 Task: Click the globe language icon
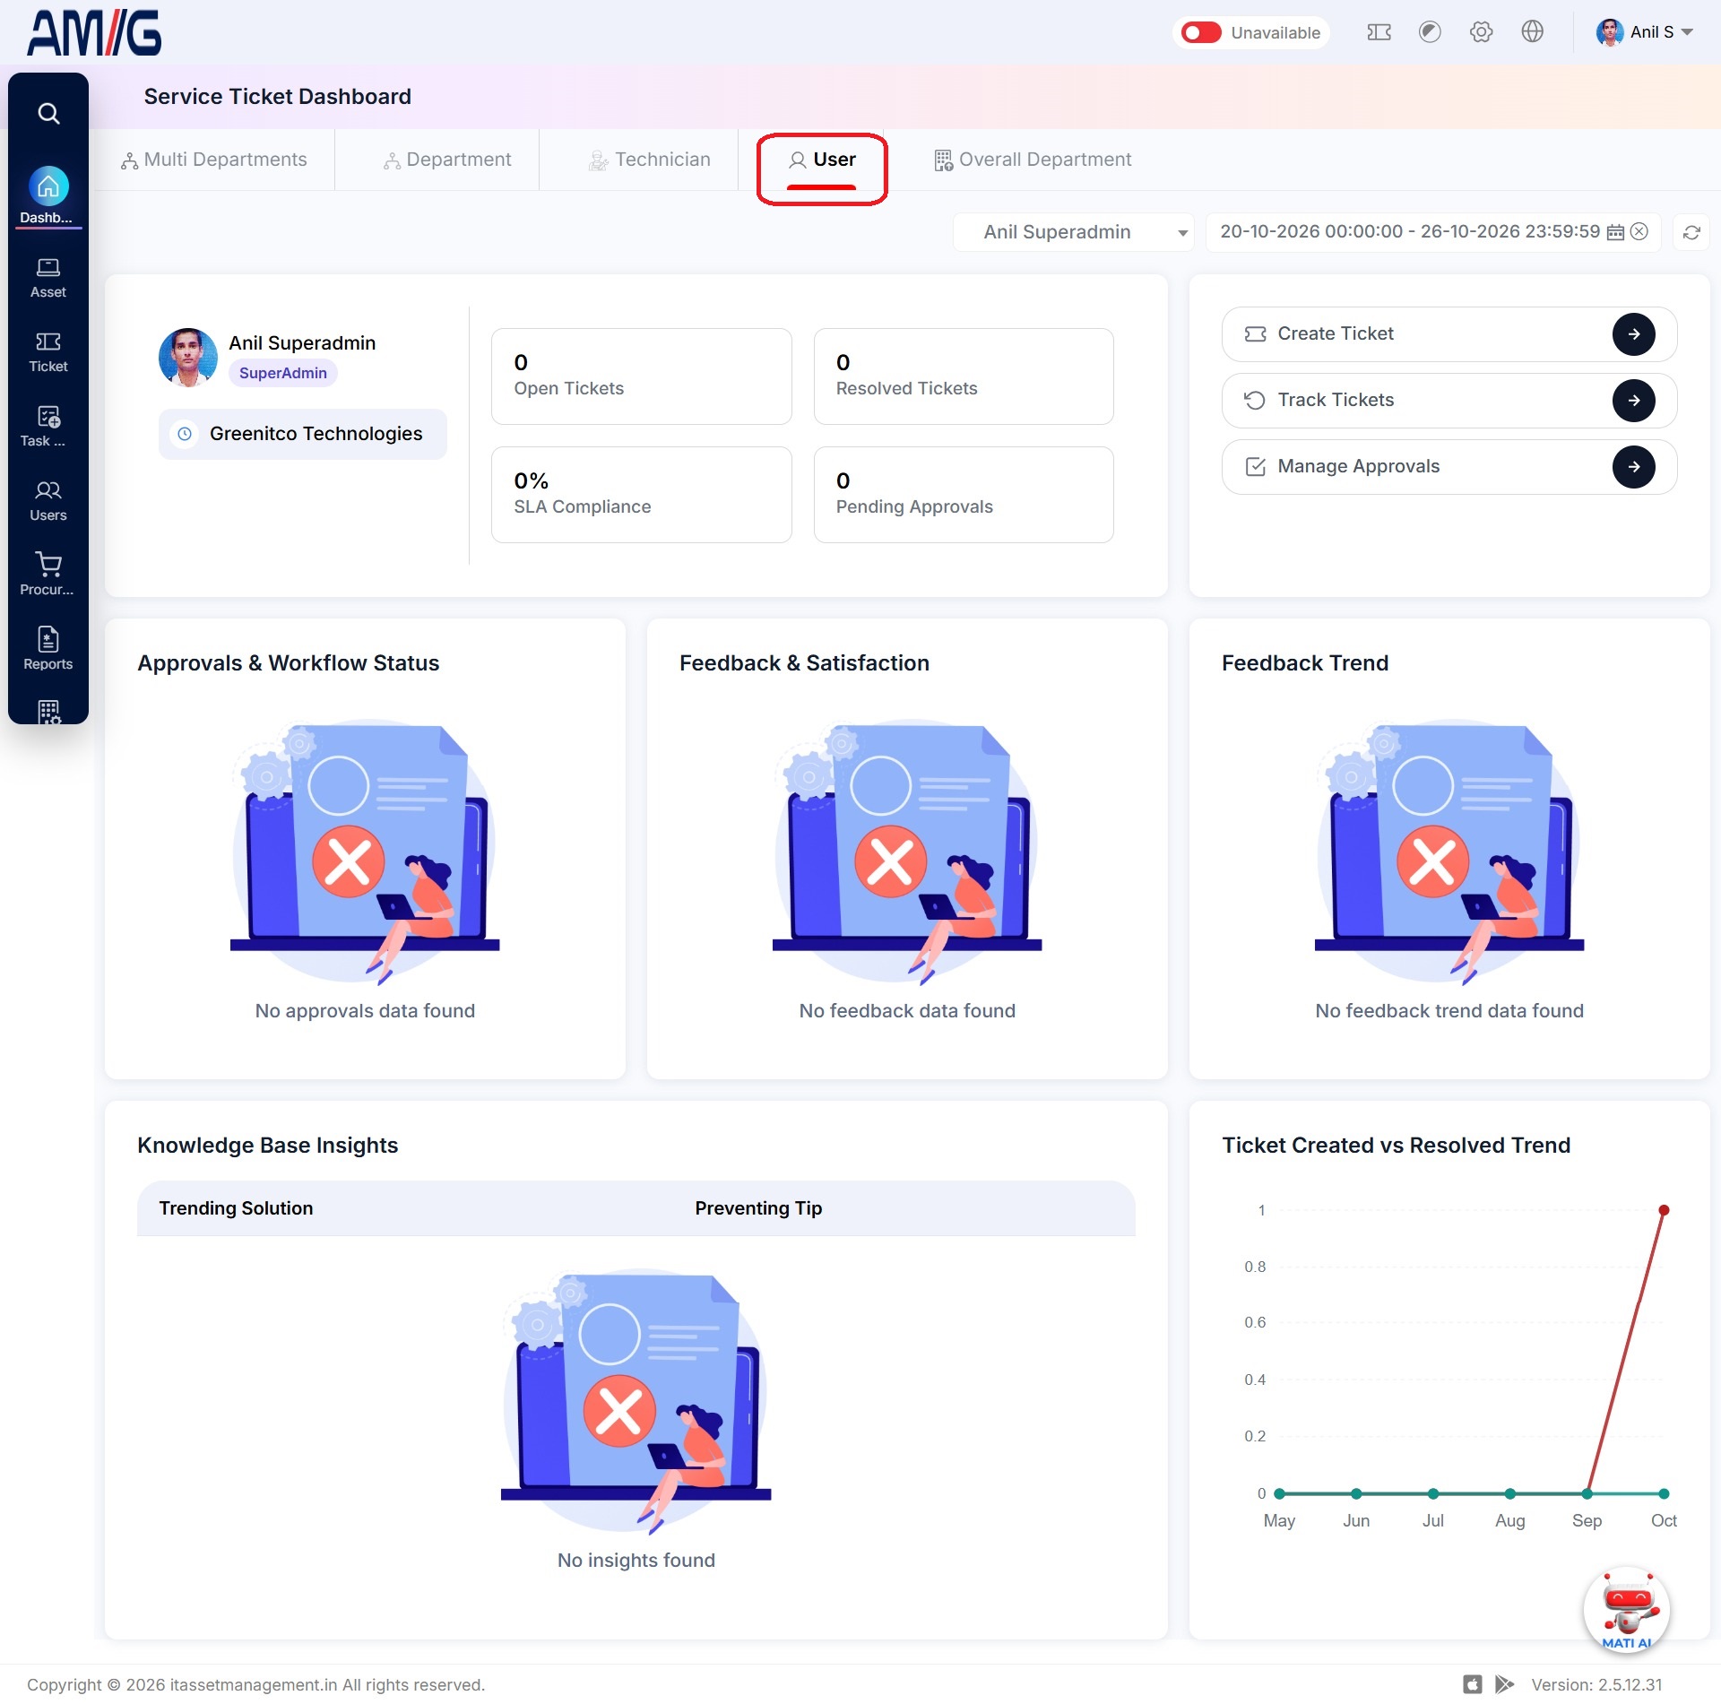click(1533, 32)
